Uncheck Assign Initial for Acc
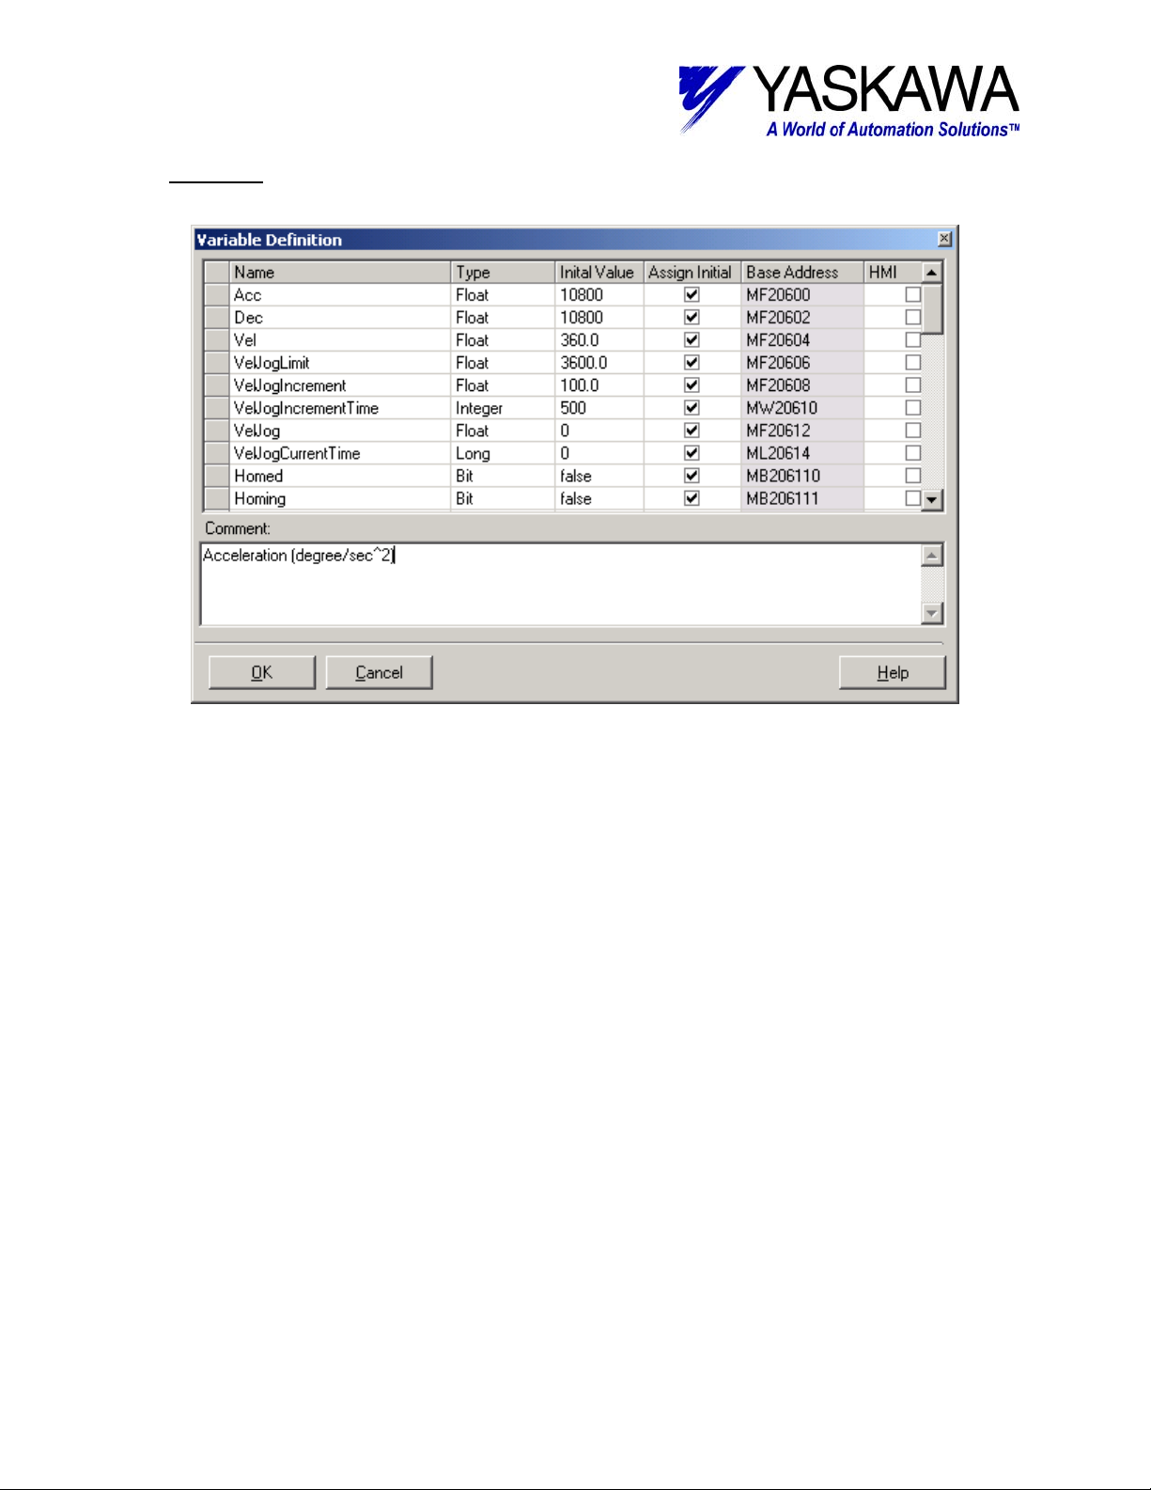Screen dimensions: 1151x1490 [x=692, y=294]
